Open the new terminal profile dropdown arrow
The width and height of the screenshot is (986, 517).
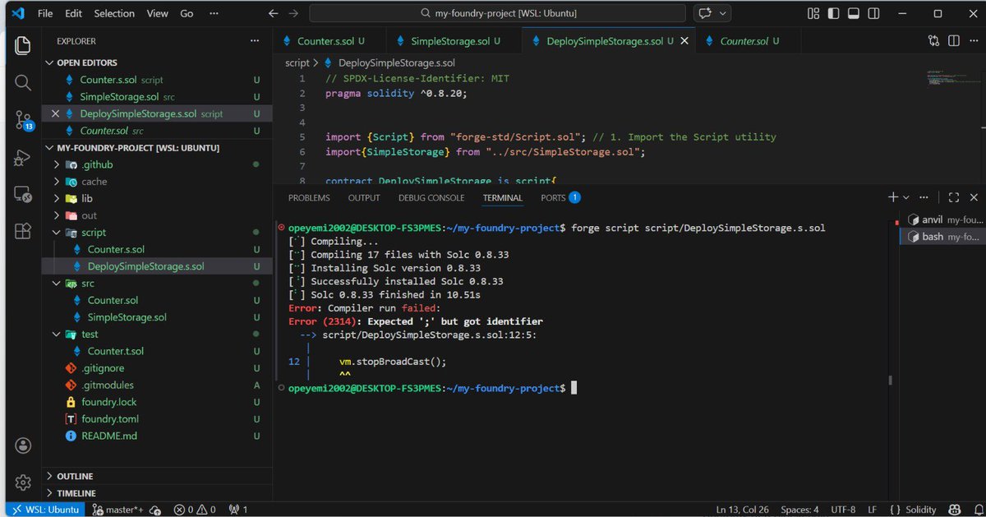pos(906,198)
